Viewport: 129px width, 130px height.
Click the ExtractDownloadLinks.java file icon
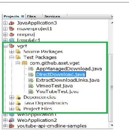pyautogui.click(x=31, y=80)
